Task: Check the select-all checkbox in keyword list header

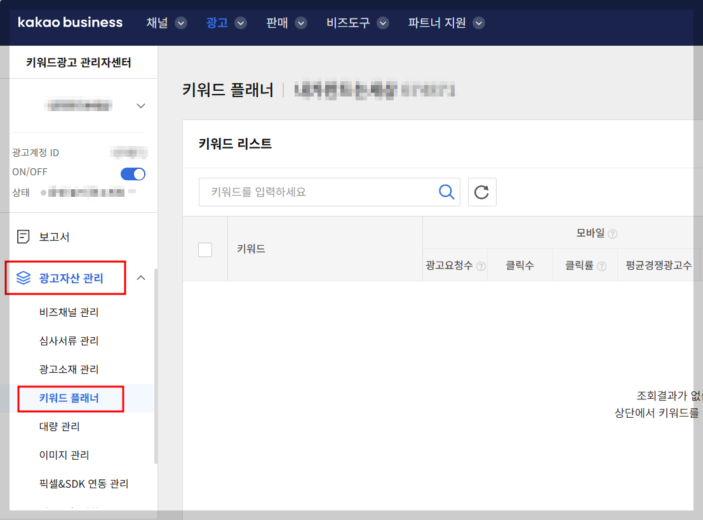Action: point(205,249)
